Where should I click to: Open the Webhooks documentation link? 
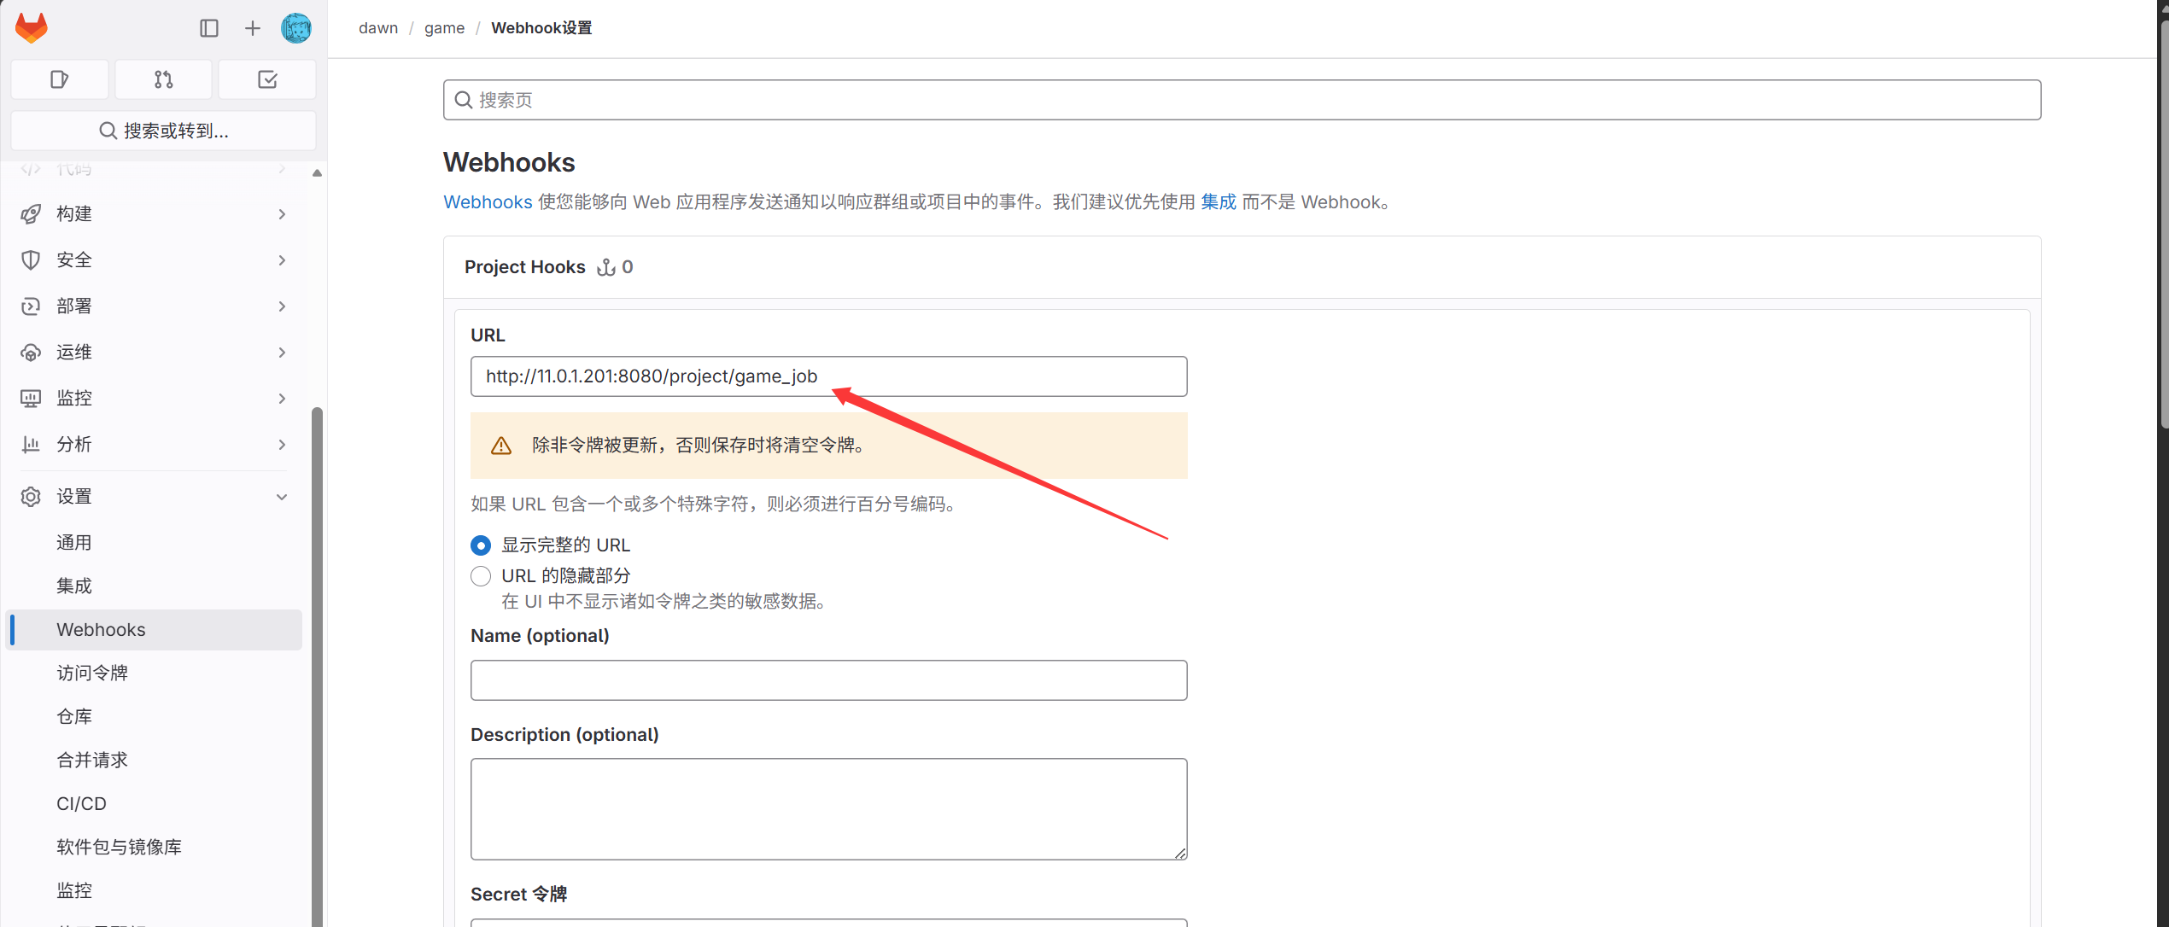point(488,202)
